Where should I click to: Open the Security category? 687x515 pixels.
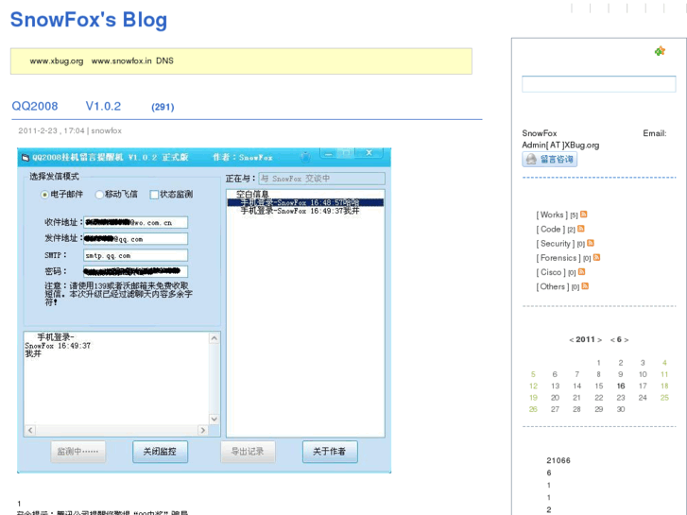click(x=555, y=244)
